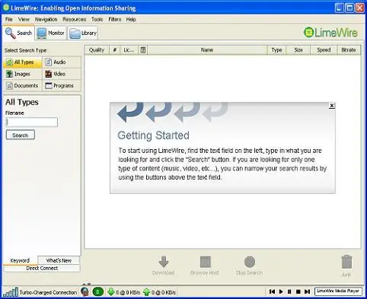This screenshot has height=299, width=367.
Task: Click the green upload arrow indicator
Action: [x=146, y=292]
